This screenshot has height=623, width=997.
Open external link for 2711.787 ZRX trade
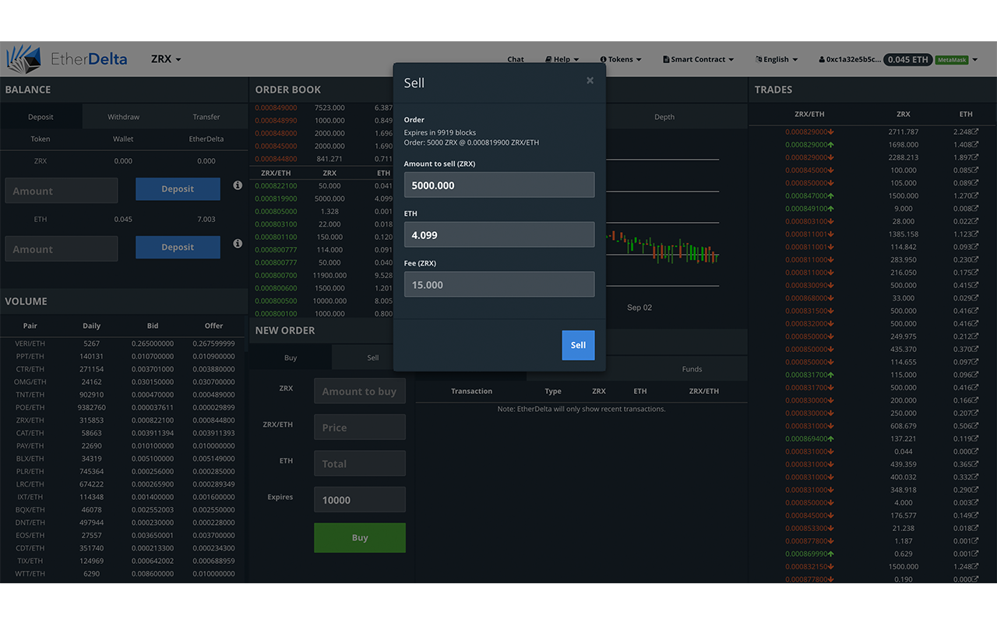pyautogui.click(x=975, y=132)
